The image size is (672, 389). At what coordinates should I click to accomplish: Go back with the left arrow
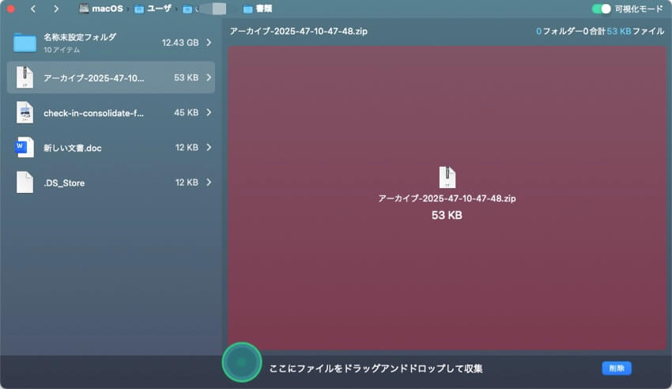click(33, 9)
